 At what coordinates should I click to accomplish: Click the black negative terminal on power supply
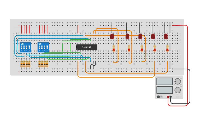click(x=170, y=97)
